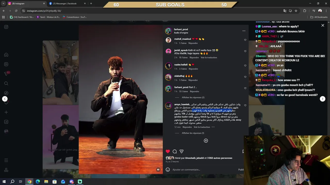This screenshot has height=185, width=330.
Task: Reply to jeridi_ayoub's comment
Action: 194,58
